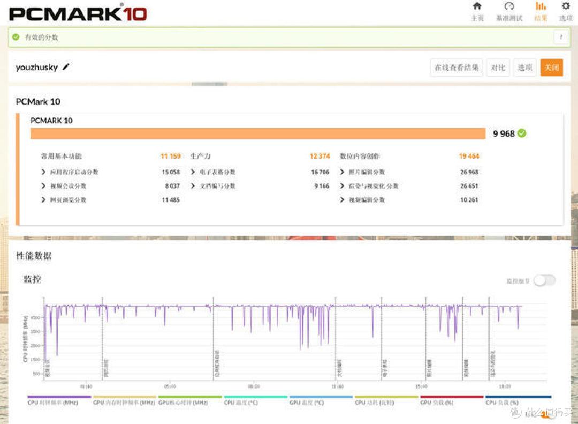Click the overall score 9 968
Image resolution: width=578 pixels, height=424 pixels.
(x=504, y=133)
